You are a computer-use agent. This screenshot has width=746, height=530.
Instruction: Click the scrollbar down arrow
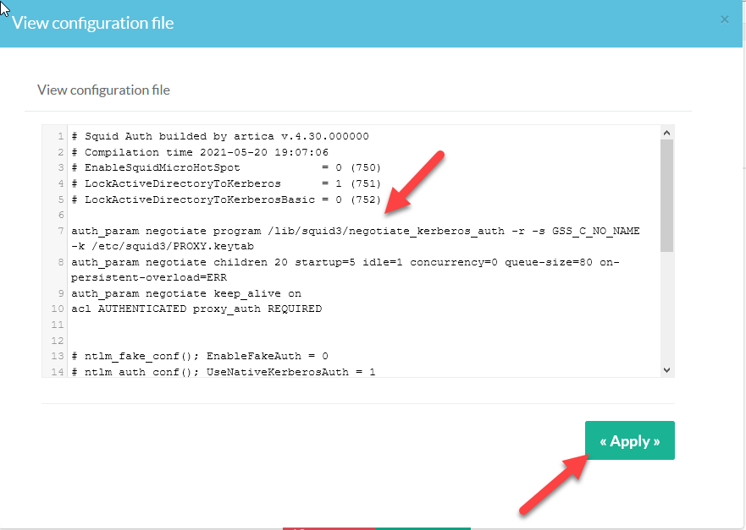pyautogui.click(x=666, y=369)
